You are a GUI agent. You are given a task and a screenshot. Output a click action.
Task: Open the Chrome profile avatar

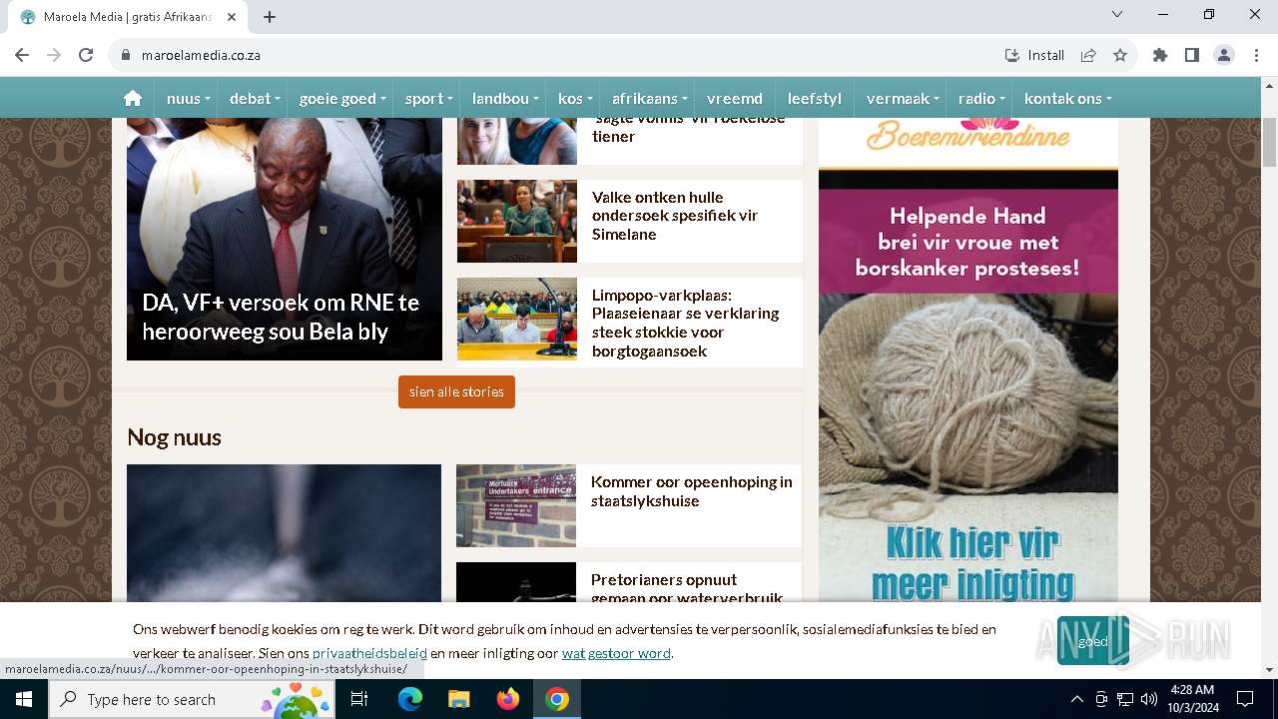coord(1224,55)
